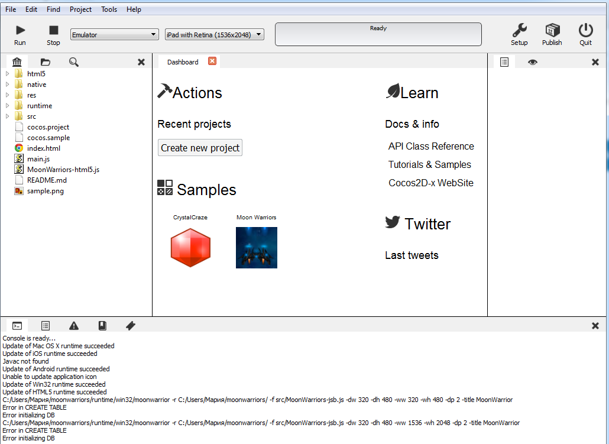This screenshot has height=444, width=609.
Task: Open the book documentation tab in bottom panel
Action: pos(102,326)
